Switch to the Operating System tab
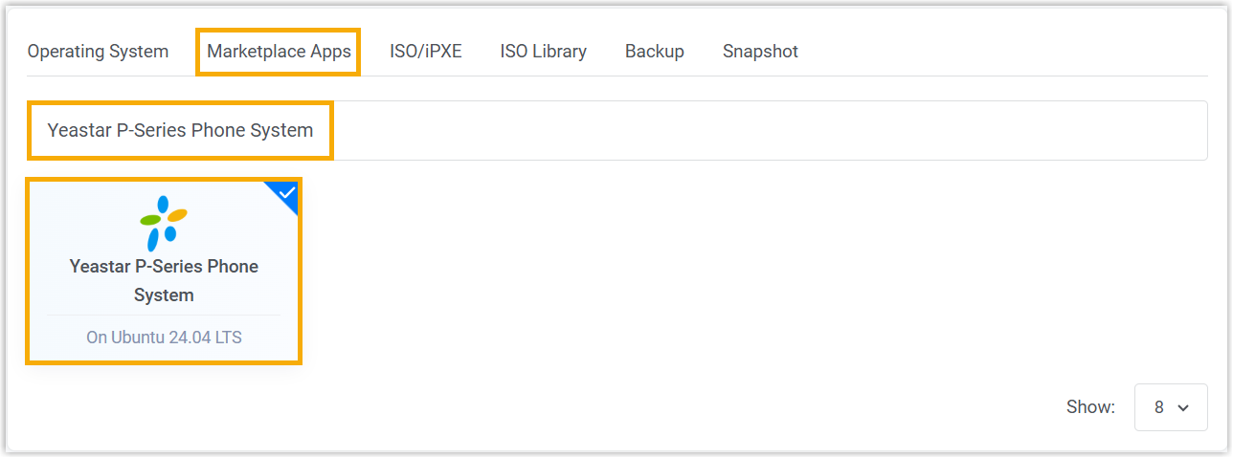The image size is (1233, 458). click(98, 52)
